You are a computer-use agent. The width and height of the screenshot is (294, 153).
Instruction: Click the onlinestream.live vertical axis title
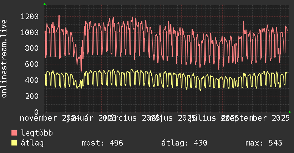click(4, 59)
